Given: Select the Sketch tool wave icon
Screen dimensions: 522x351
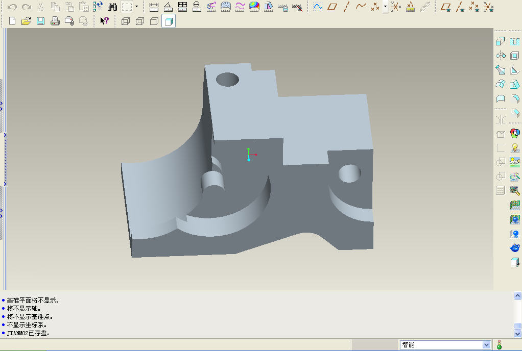Looking at the screenshot, I should click(318, 7).
